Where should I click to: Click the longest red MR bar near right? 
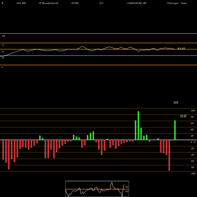[169, 155]
